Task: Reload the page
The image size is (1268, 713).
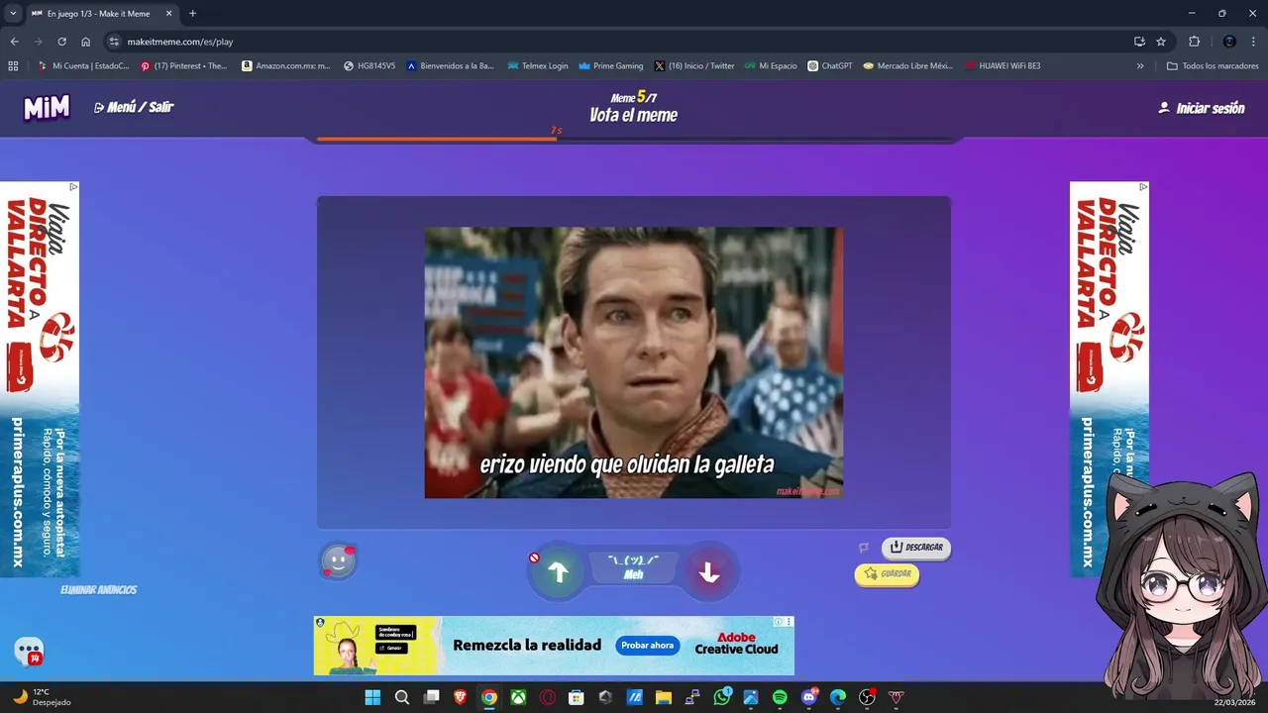Action: [x=61, y=42]
